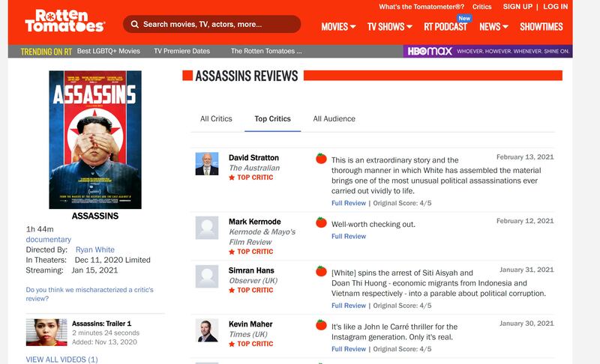
Task: Click fresh tomato icon on Mark Kermode review
Action: [x=321, y=222]
